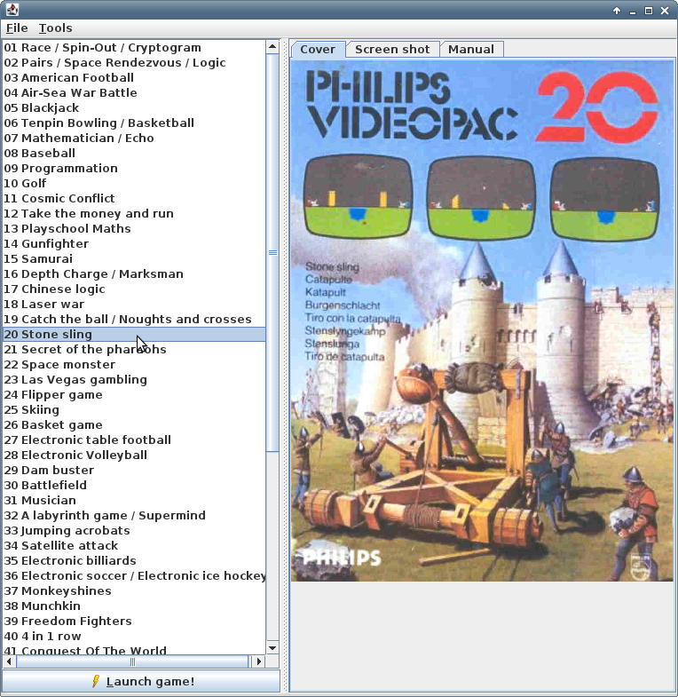Select '21 Secret of the pharaohs'
The width and height of the screenshot is (678, 697).
pyautogui.click(x=134, y=350)
